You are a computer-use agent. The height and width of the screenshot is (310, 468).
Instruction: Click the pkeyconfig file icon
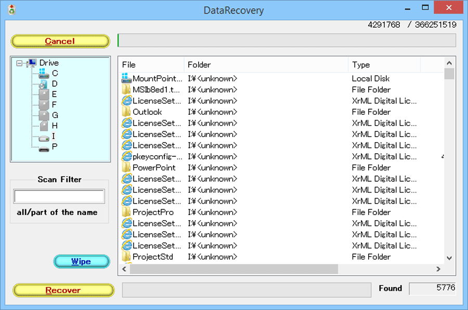pyautogui.click(x=126, y=156)
